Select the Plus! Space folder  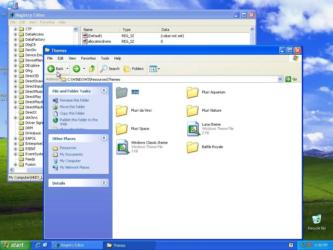tap(122, 129)
